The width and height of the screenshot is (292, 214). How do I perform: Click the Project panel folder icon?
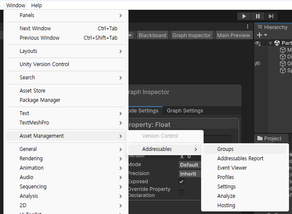pyautogui.click(x=260, y=138)
